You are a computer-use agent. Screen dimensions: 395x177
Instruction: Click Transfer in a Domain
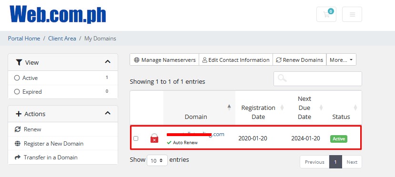click(x=51, y=157)
